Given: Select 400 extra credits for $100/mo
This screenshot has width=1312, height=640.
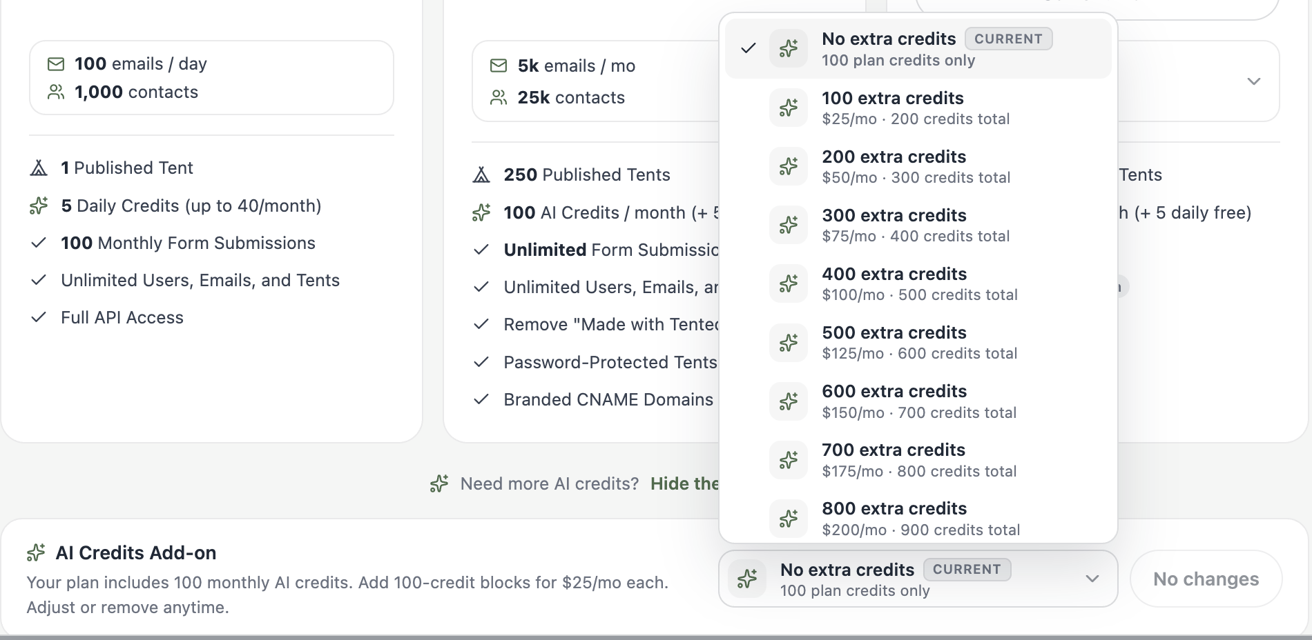Looking at the screenshot, I should 918,283.
